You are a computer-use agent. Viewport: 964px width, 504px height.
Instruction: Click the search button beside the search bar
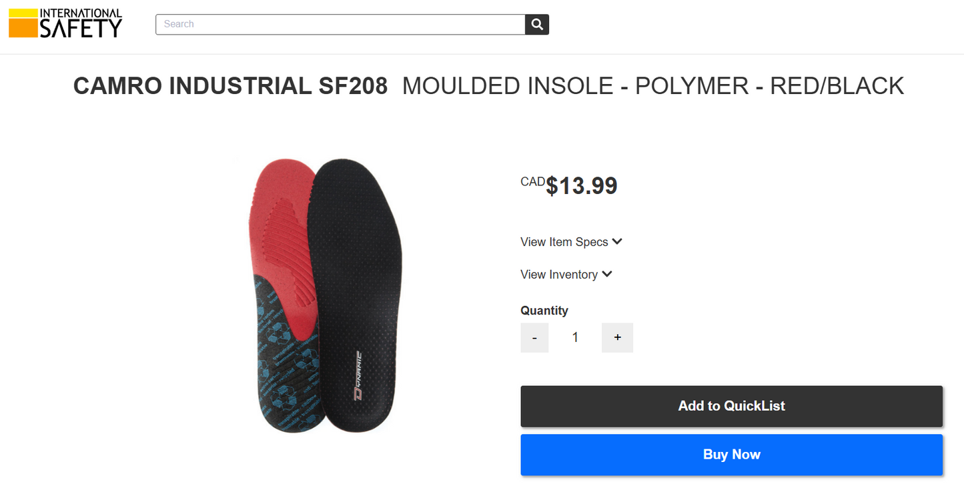[x=536, y=24]
